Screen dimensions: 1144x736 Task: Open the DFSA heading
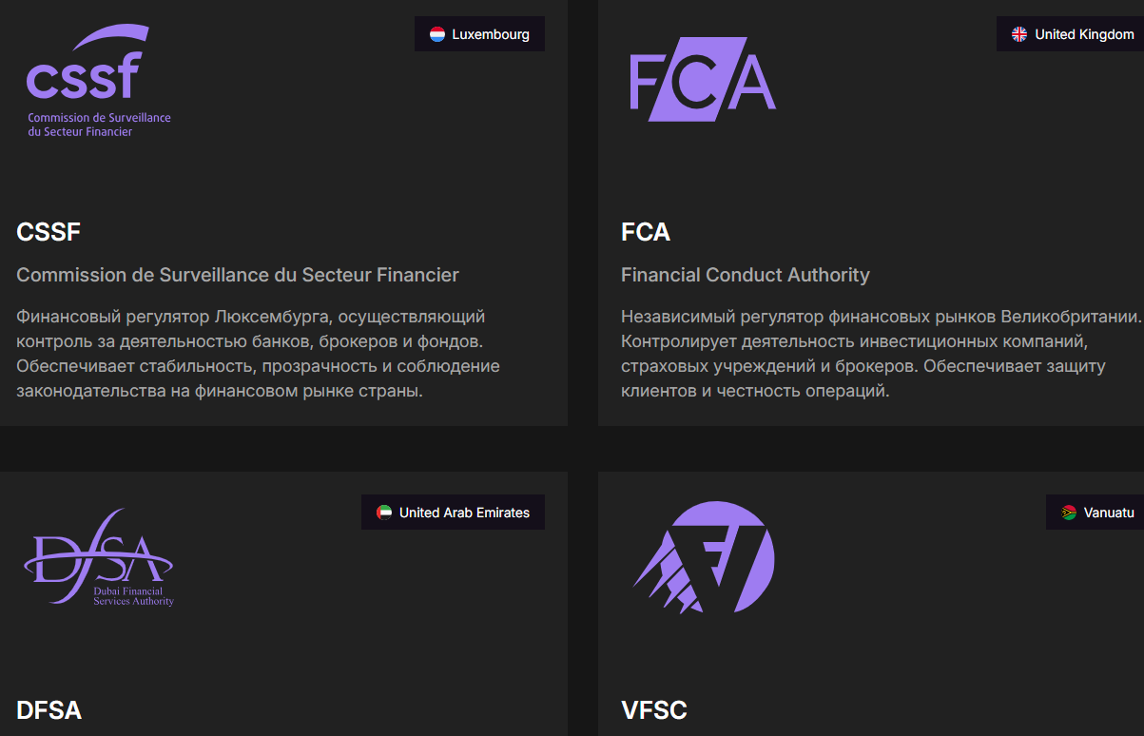[x=49, y=710]
